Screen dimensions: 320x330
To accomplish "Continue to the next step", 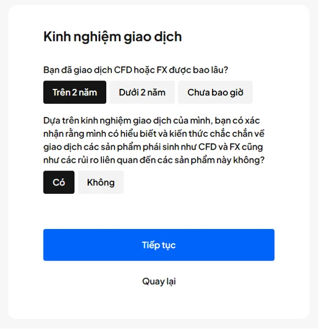I will pos(159,246).
